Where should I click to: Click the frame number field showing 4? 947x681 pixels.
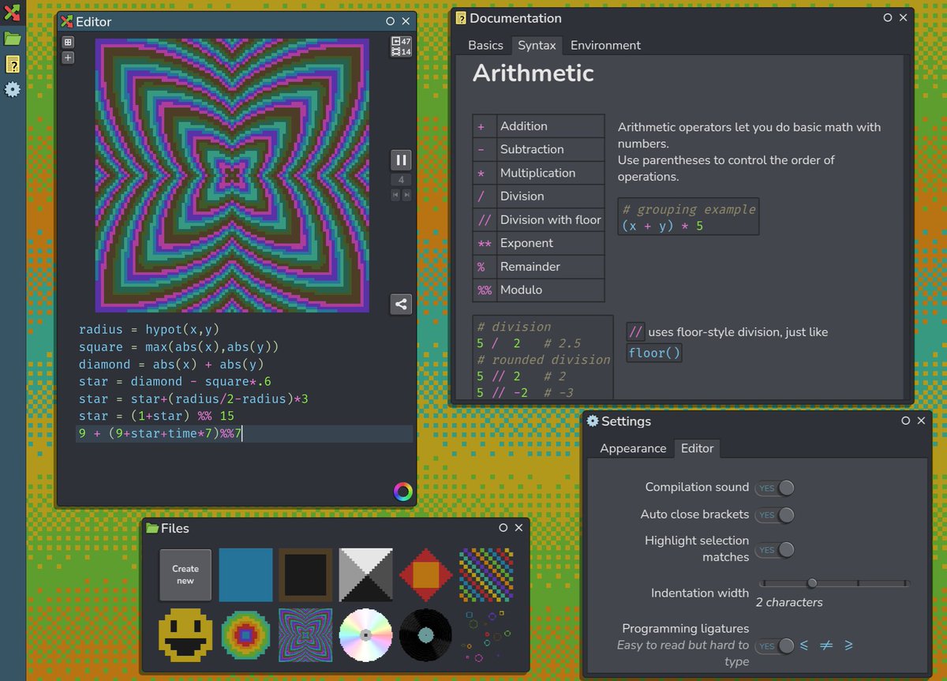coord(401,180)
